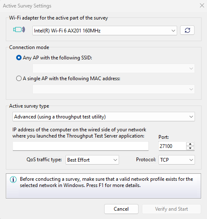Close the Active Survey Settings dialog
This screenshot has width=207, height=219.
coord(202,5)
